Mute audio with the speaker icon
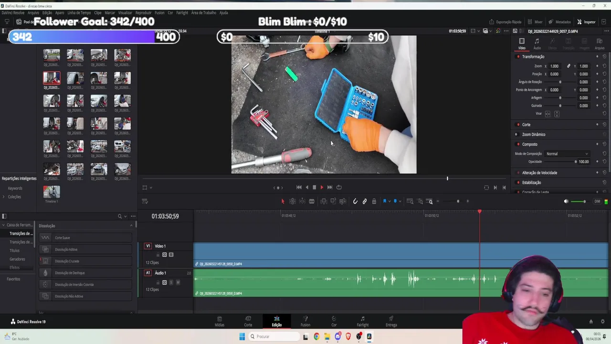This screenshot has width=611, height=344. [x=566, y=202]
